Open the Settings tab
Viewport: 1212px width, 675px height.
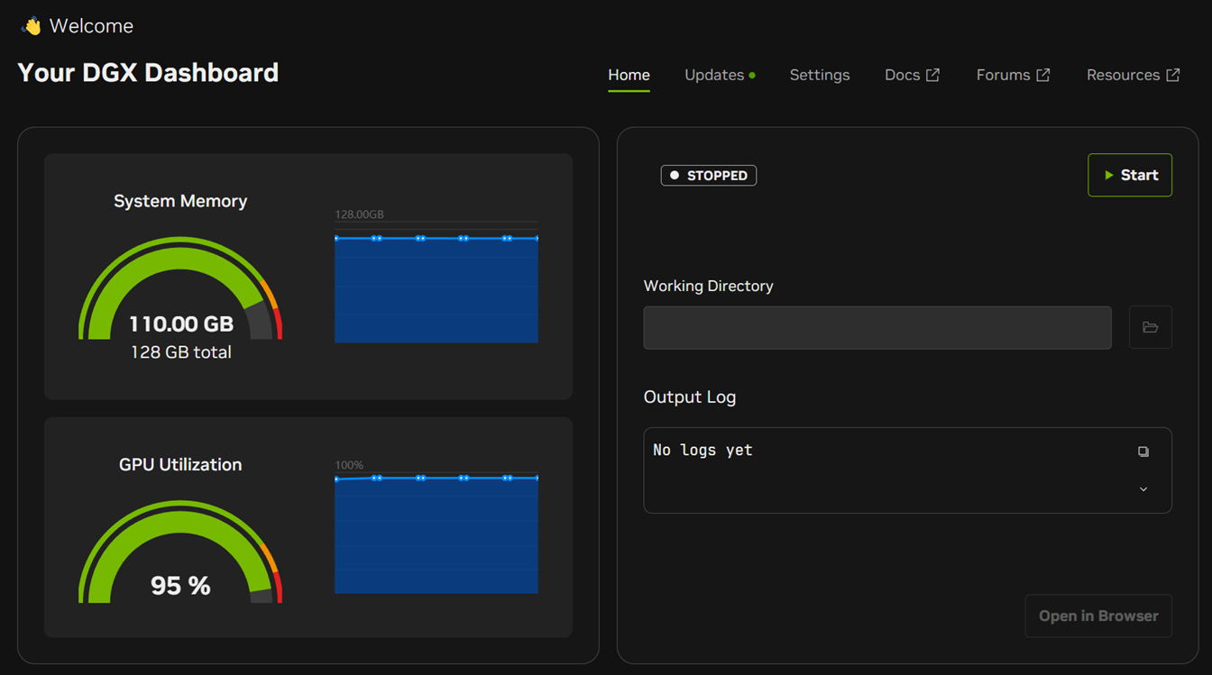pos(820,75)
